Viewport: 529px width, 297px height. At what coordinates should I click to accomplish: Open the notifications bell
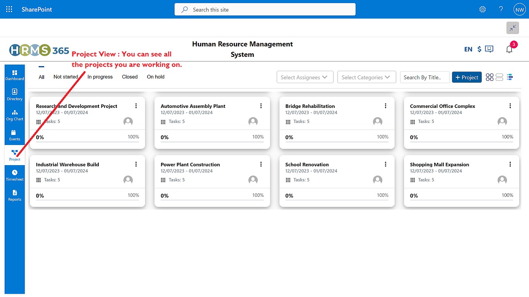click(x=509, y=49)
